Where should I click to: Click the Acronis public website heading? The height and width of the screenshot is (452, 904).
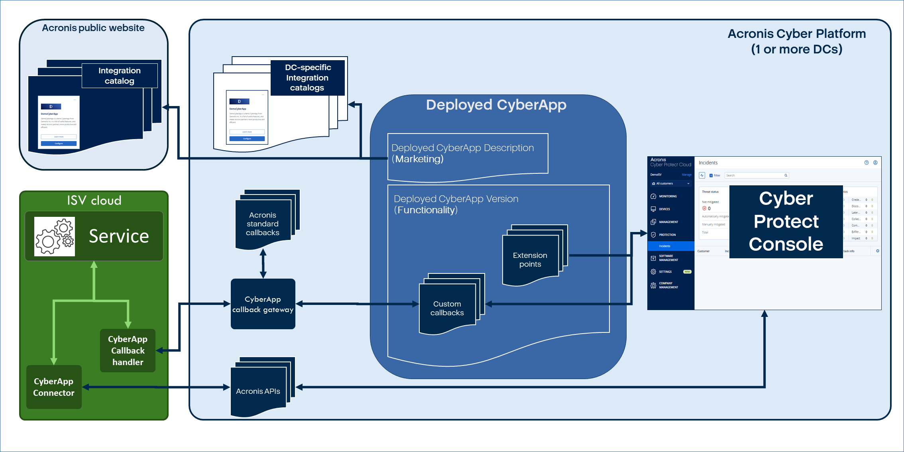coord(93,28)
